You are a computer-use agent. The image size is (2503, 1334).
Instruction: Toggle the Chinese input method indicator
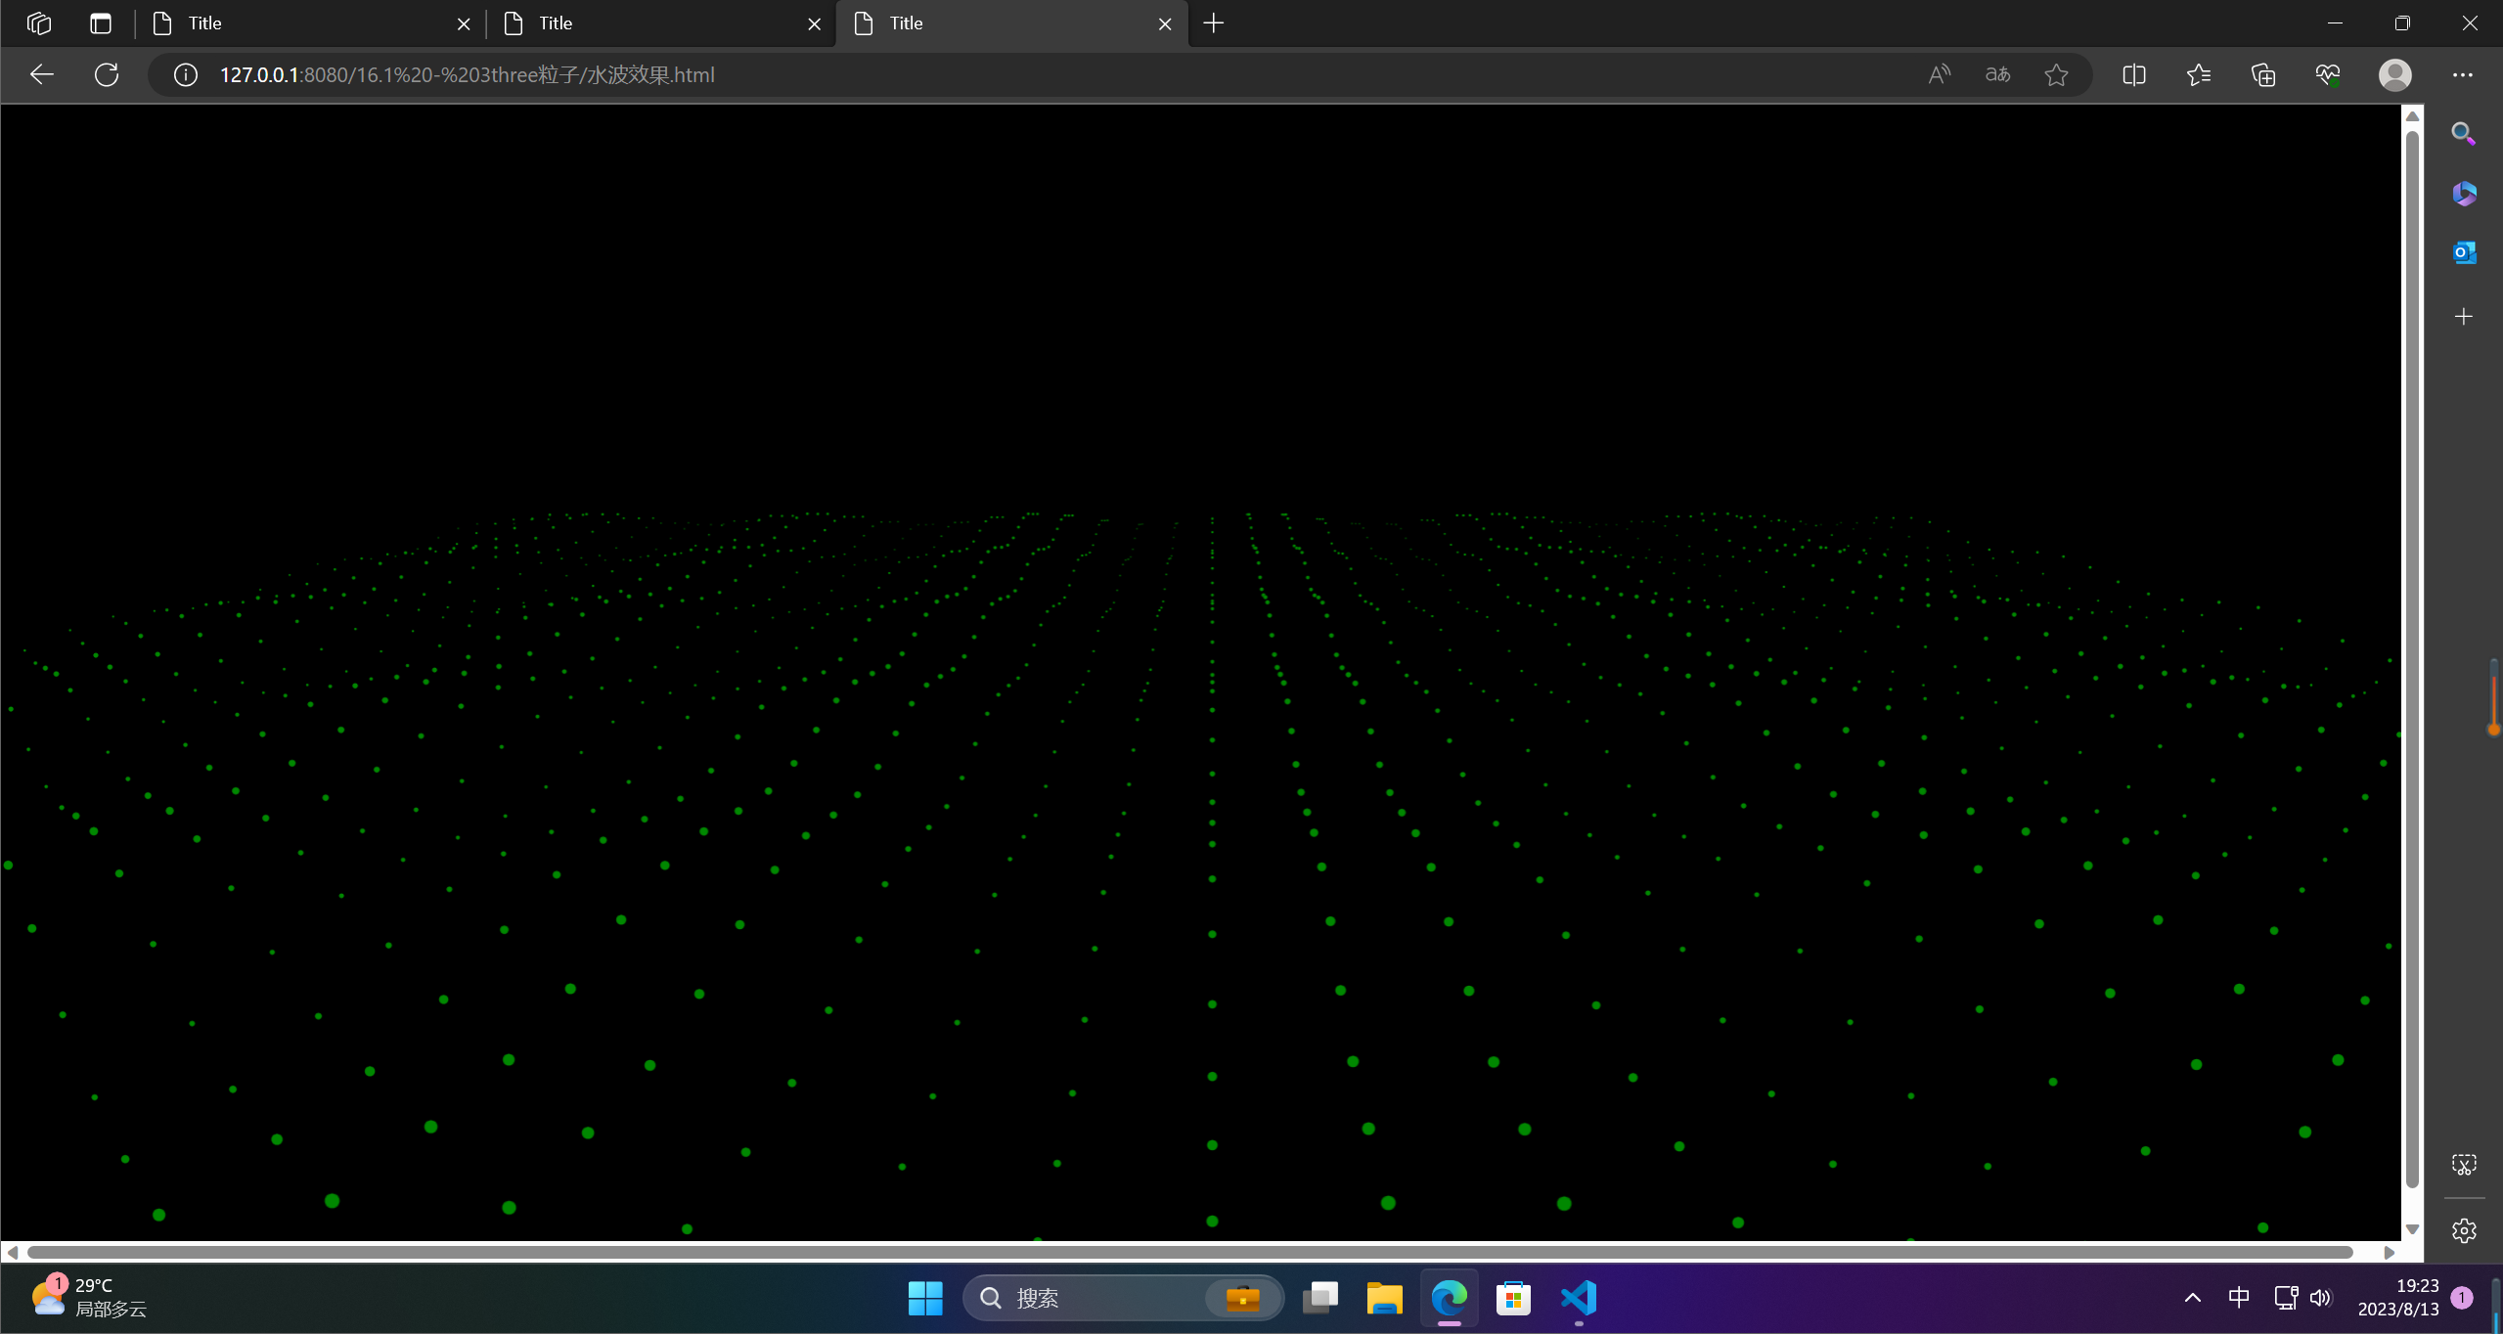coord(2239,1298)
